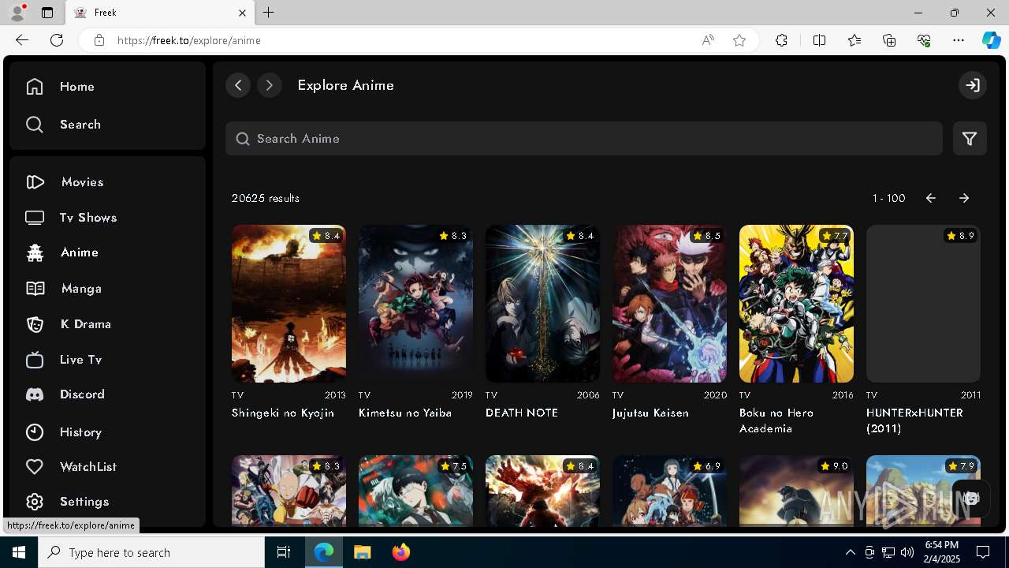This screenshot has width=1009, height=568.
Task: Toggle browser split screen icon
Action: [x=819, y=40]
